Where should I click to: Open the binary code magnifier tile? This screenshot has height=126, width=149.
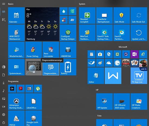pyautogui.click(x=34, y=67)
